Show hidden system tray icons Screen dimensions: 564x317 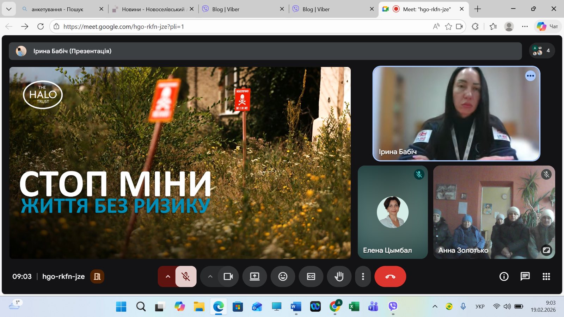point(435,306)
